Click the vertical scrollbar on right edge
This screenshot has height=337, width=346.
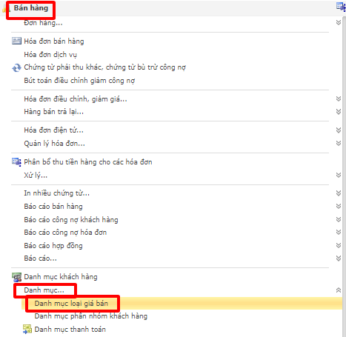pyautogui.click(x=344, y=176)
